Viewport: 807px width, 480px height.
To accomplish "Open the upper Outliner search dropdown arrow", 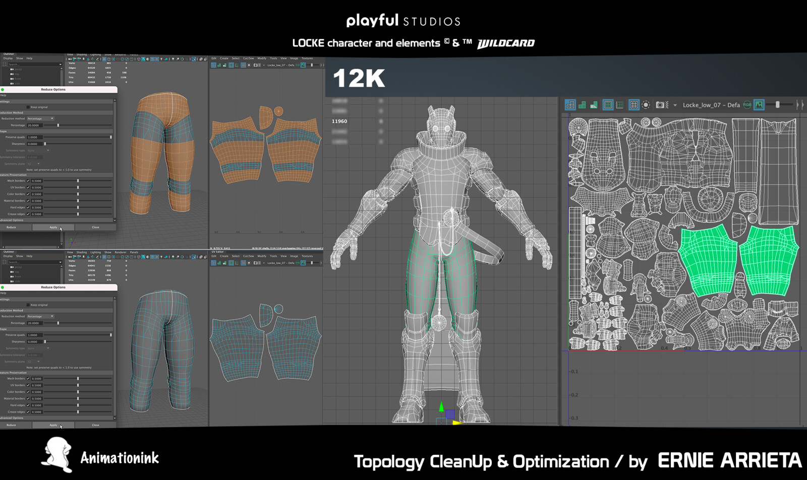I will coord(60,64).
